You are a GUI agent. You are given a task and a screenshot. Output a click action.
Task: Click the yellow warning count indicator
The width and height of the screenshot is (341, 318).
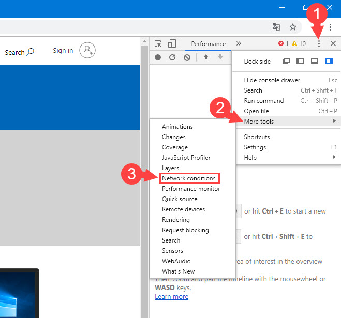(299, 43)
